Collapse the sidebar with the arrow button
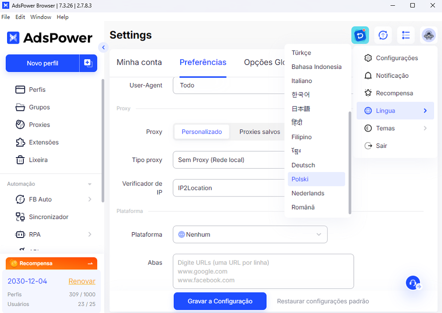The width and height of the screenshot is (442, 313). click(x=103, y=47)
